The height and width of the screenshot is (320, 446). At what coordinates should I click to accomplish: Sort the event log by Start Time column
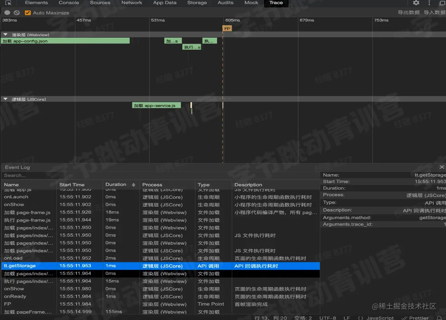point(72,185)
